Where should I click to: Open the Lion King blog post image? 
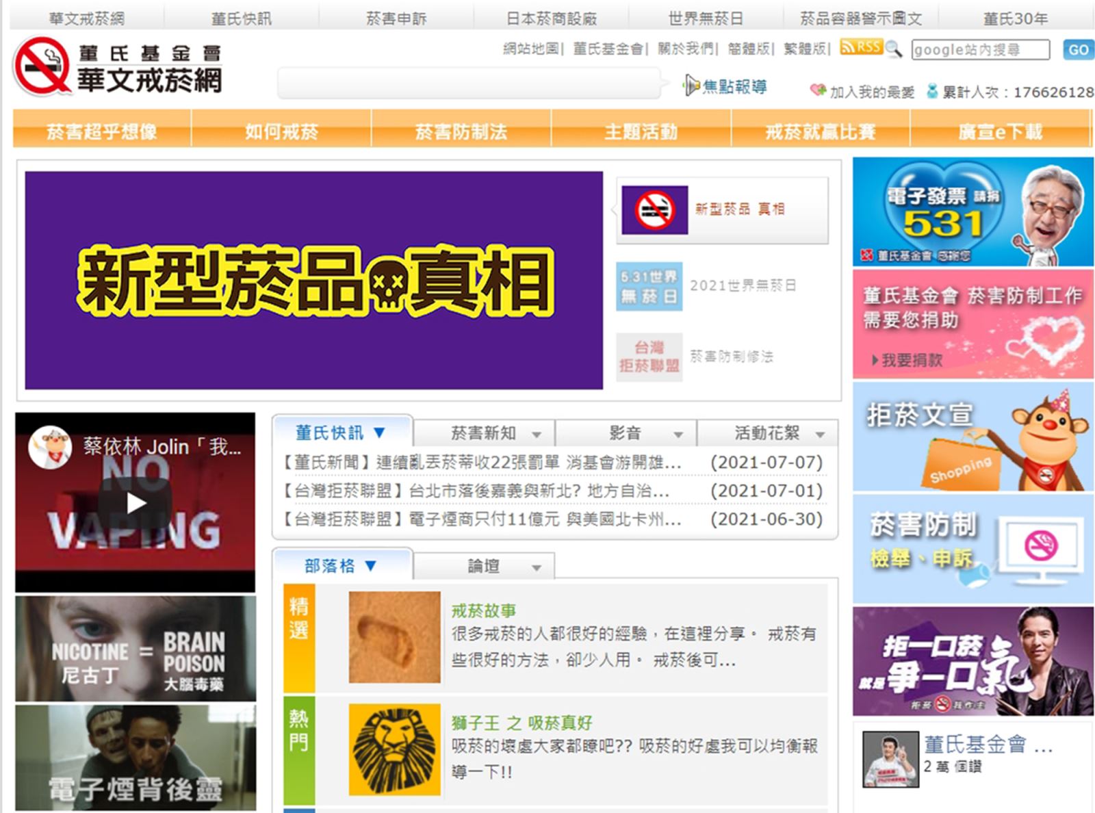click(395, 749)
